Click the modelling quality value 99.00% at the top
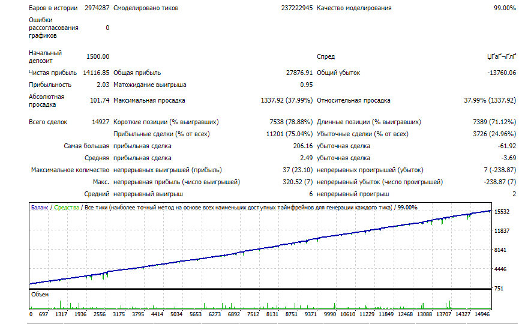This screenshot has height=324, width=531. (x=505, y=8)
